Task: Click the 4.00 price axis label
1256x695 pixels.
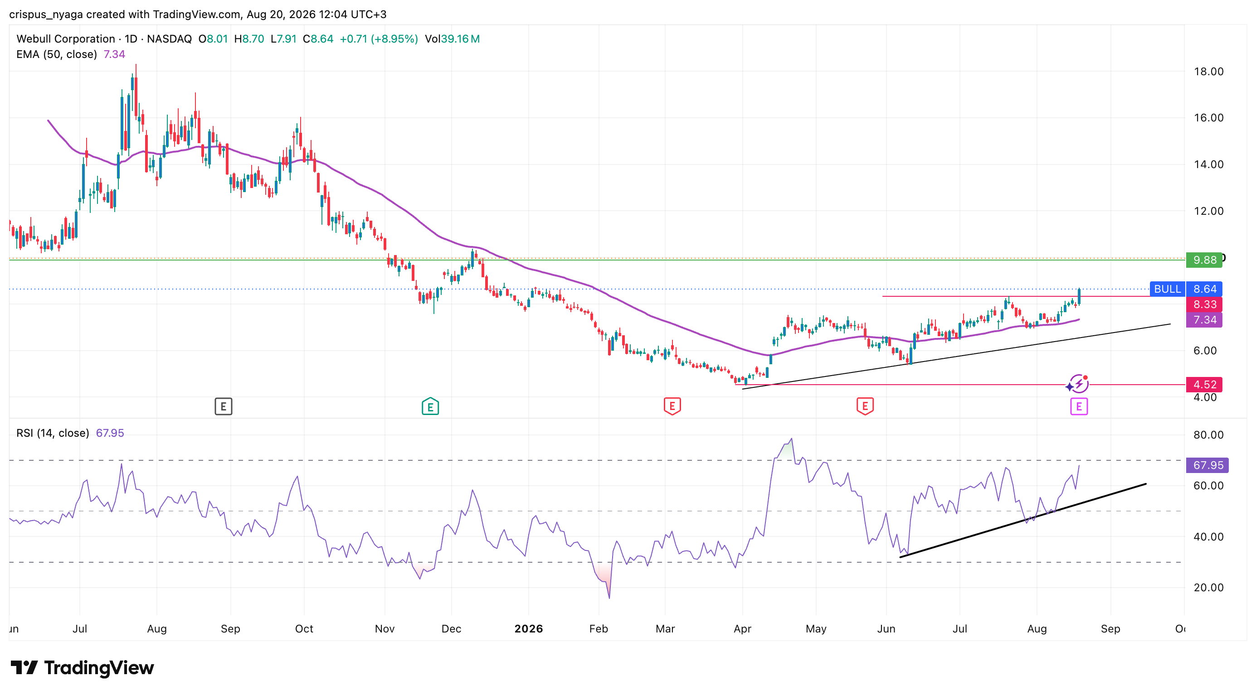Action: click(x=1205, y=397)
